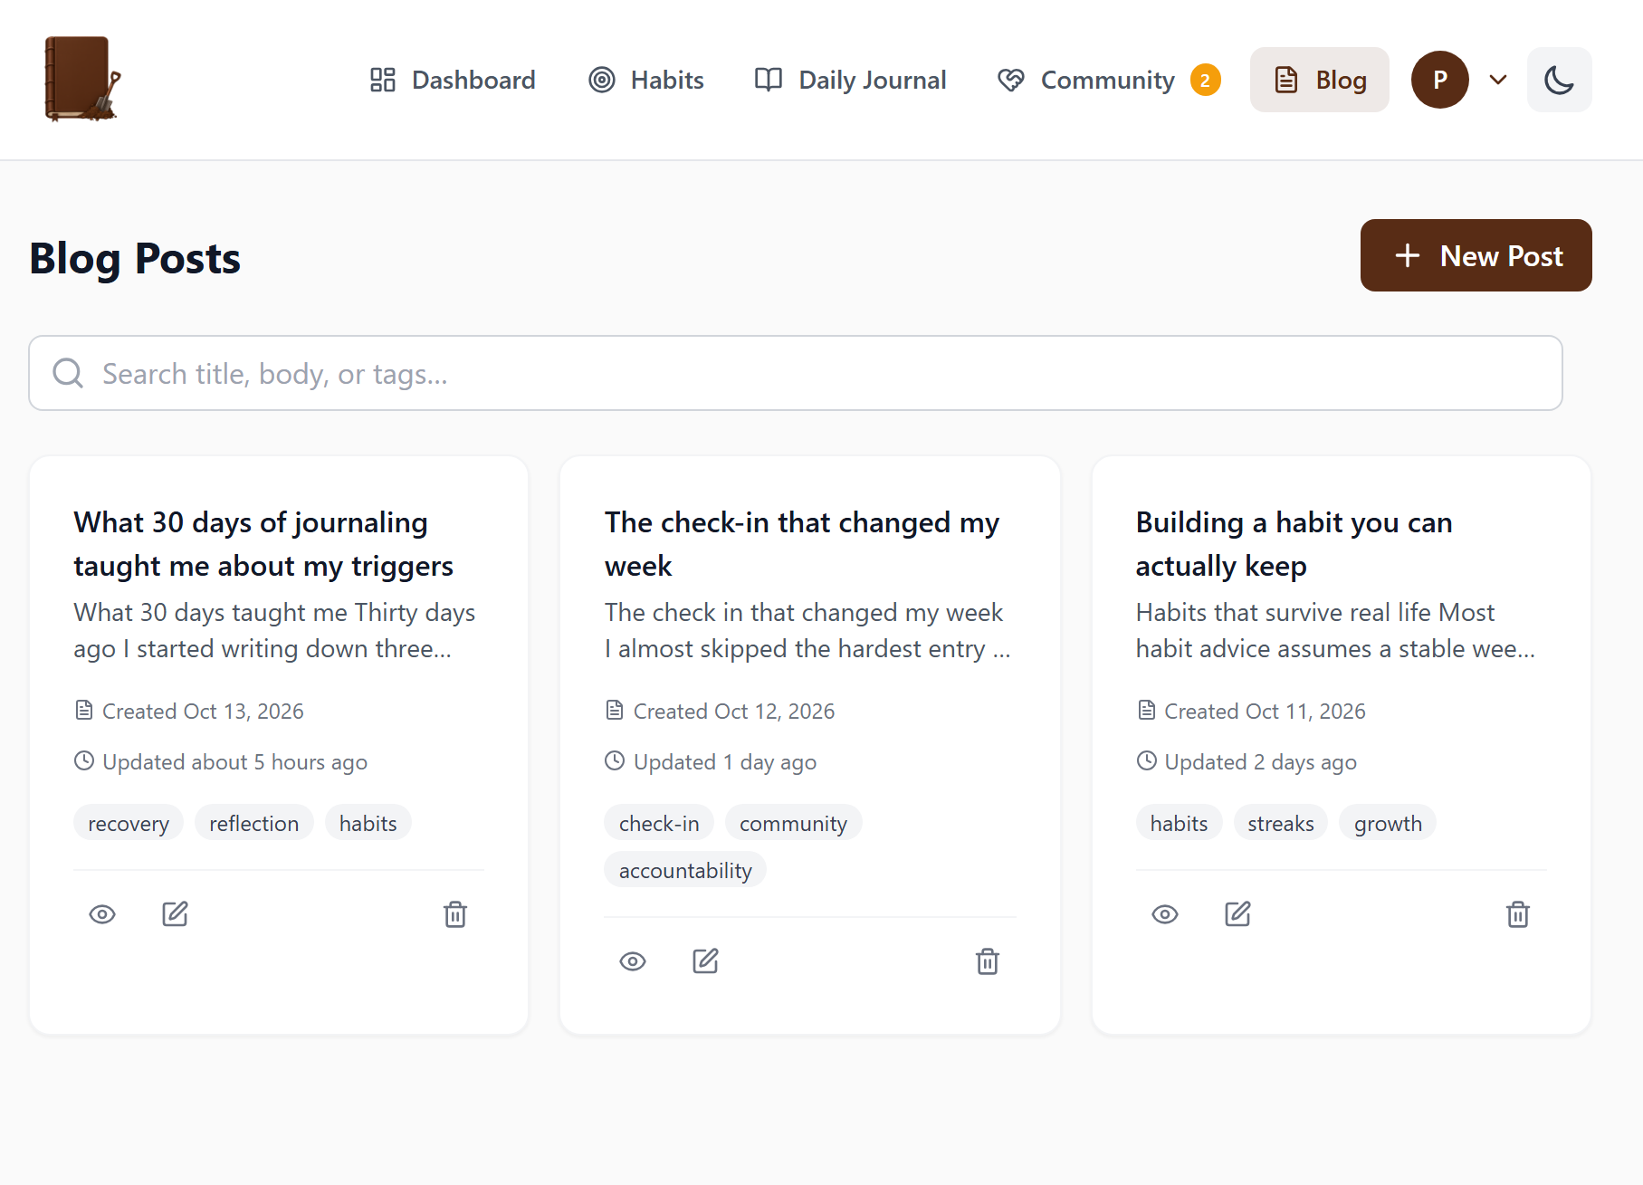The image size is (1643, 1185).
Task: Select the community tag
Action: coord(793,823)
